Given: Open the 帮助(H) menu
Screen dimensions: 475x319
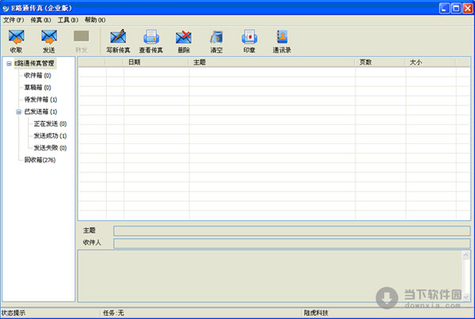Looking at the screenshot, I should coord(94,19).
